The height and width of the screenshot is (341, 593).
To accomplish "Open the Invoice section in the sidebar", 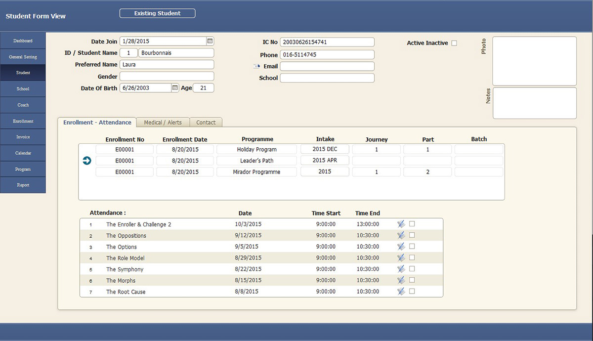I will click(x=23, y=137).
